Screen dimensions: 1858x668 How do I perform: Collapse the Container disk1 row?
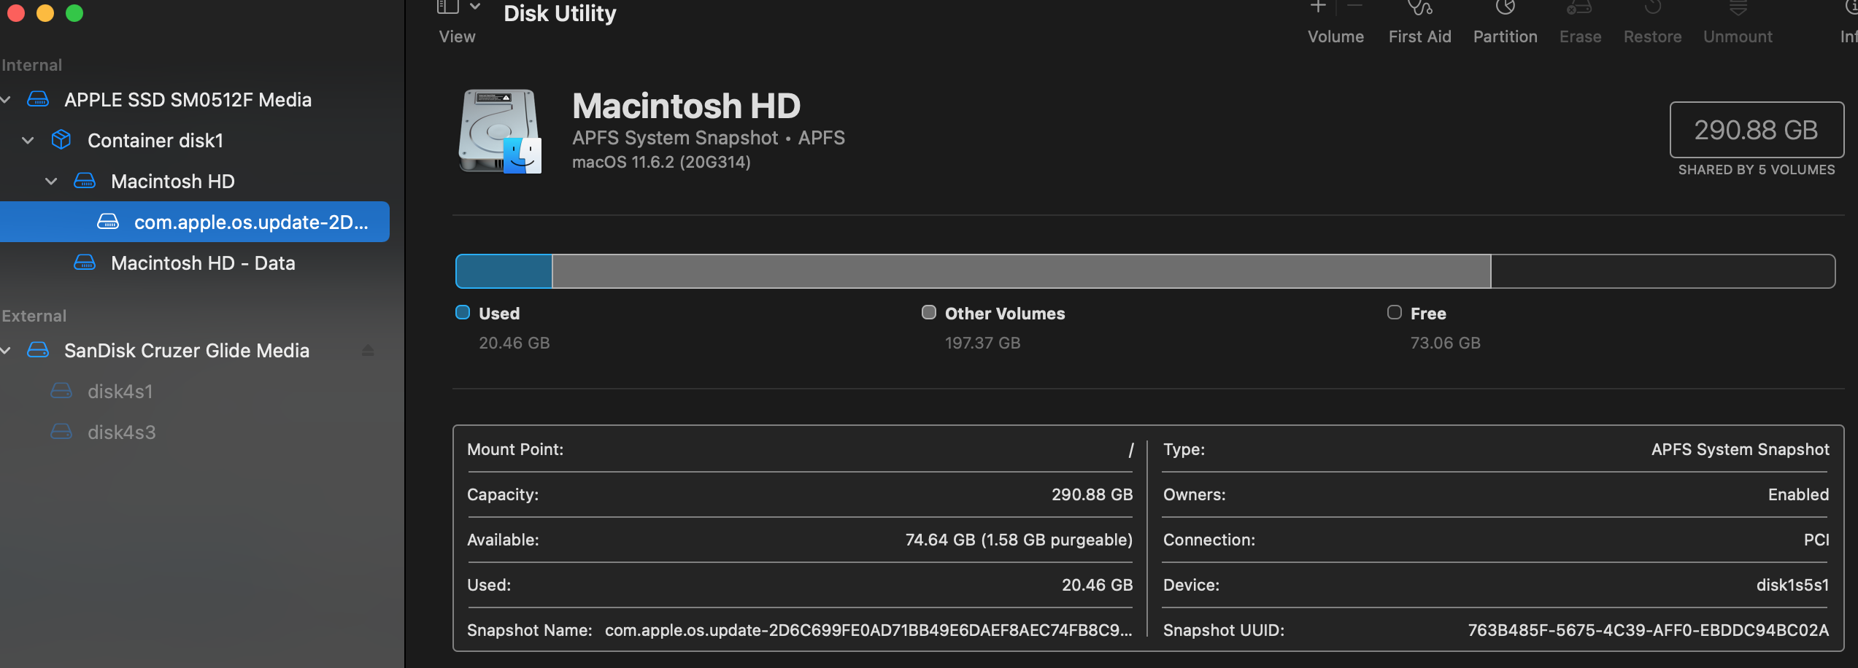click(x=28, y=141)
